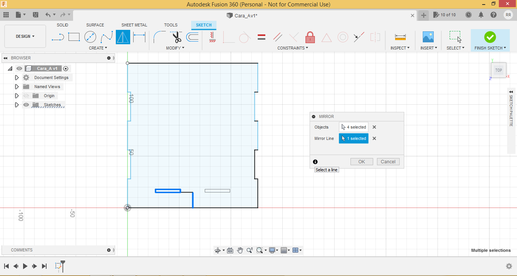Clear the Objects selection
Viewport: 517px width, 276px height.
pyautogui.click(x=374, y=127)
